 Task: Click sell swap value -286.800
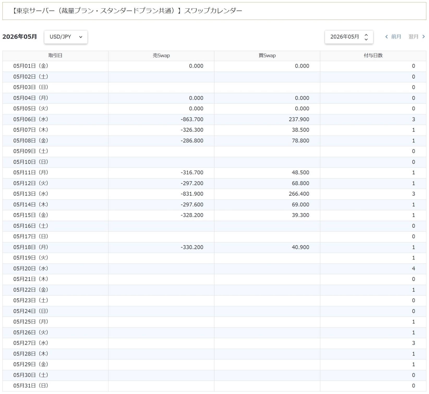coord(192,141)
